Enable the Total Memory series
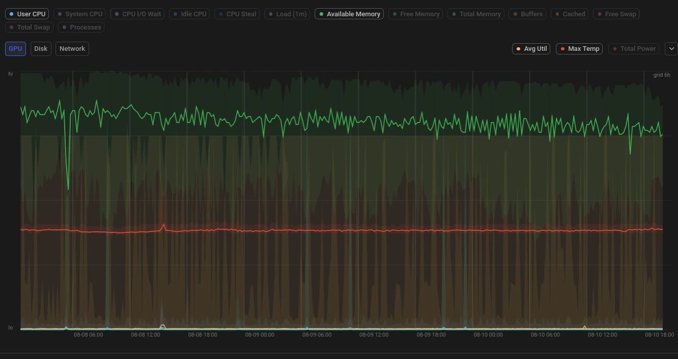Image resolution: width=678 pixels, height=359 pixels. coord(476,14)
